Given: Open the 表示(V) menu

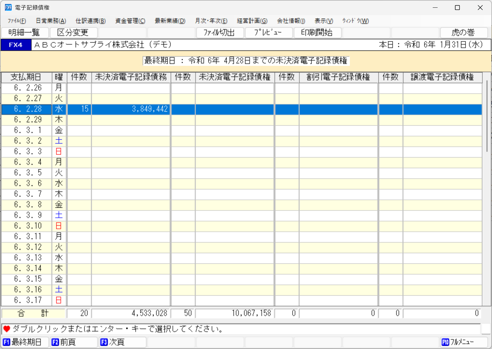Looking at the screenshot, I should 323,21.
